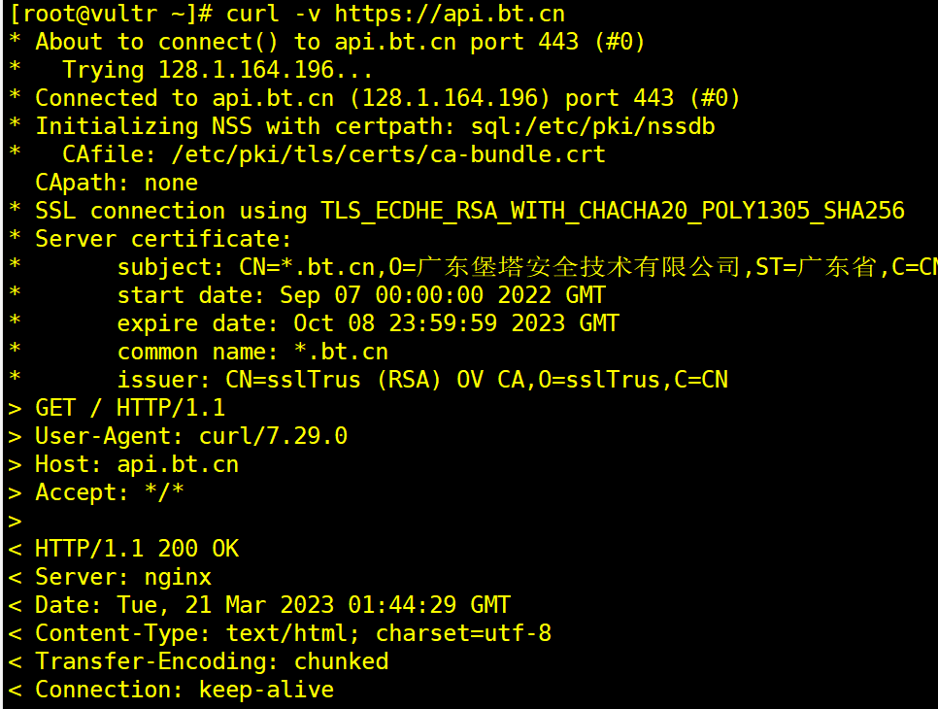Click the User-Agent curl/7.29.0 header
Viewport: 938px width, 709px height.
[191, 435]
